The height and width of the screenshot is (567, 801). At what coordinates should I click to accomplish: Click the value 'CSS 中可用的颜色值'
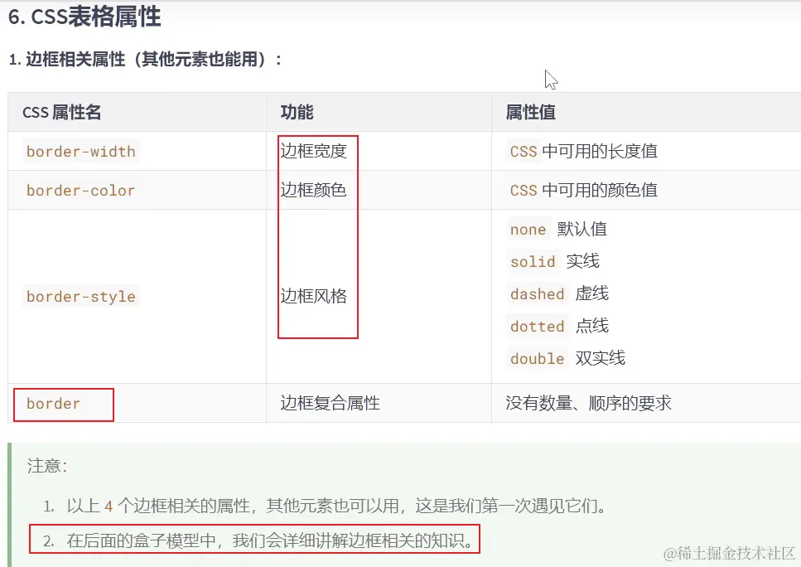583,190
